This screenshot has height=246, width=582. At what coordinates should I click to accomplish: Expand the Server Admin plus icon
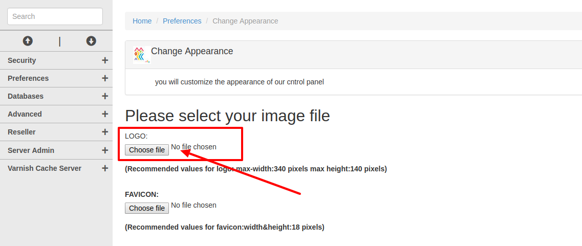(x=105, y=150)
